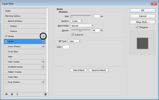The height and width of the screenshot is (100, 159).
Task: Click the plus icon beside Color Overlay
Action: coord(43,62)
